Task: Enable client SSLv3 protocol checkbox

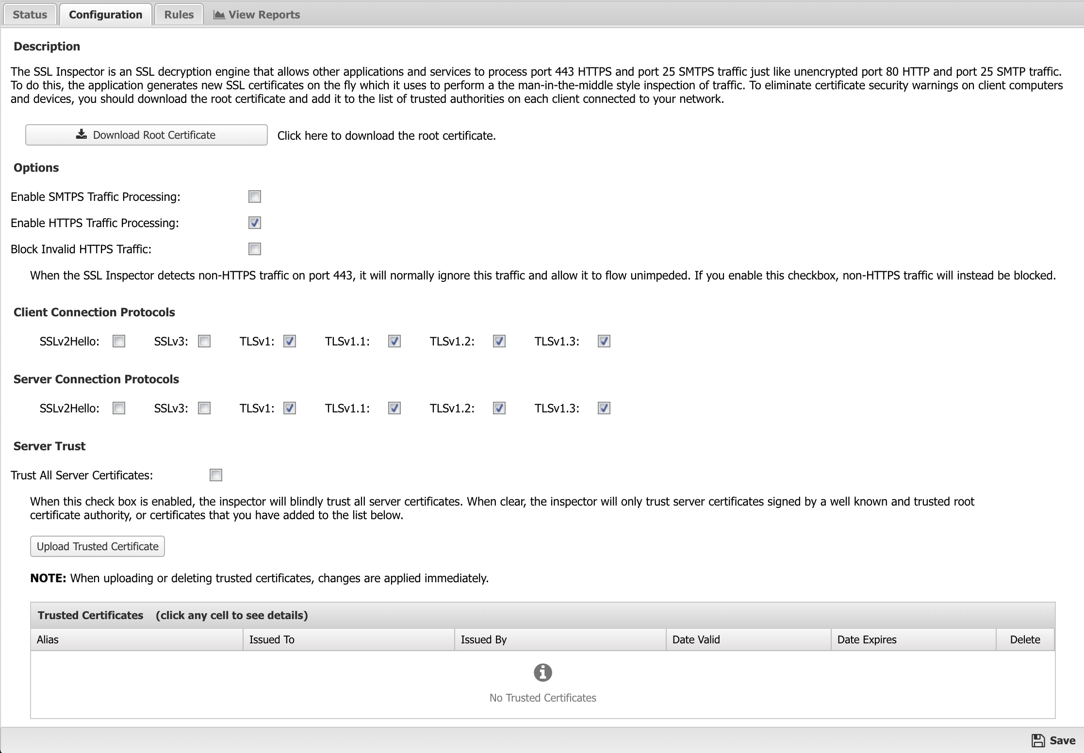Action: click(x=204, y=341)
